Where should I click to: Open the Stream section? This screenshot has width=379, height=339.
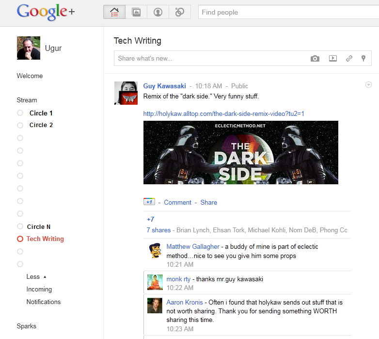[x=27, y=100]
